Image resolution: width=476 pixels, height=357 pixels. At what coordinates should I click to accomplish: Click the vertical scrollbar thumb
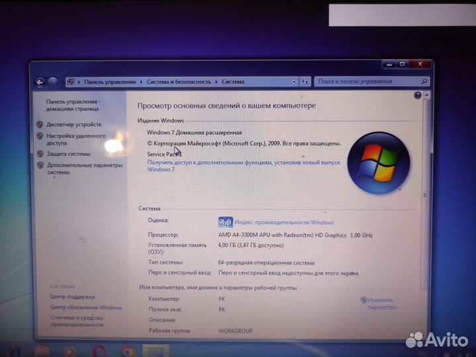tap(425, 194)
